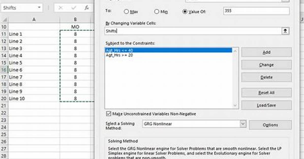The width and height of the screenshot is (304, 159).
Task: Click cell with MO header
Action: 75,27
